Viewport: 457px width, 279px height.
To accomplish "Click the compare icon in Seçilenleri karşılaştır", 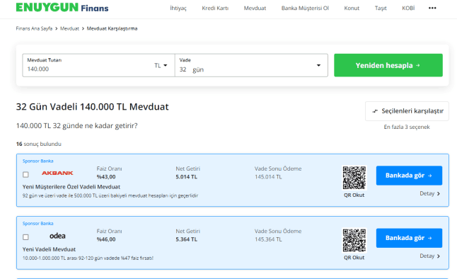I will (x=375, y=111).
